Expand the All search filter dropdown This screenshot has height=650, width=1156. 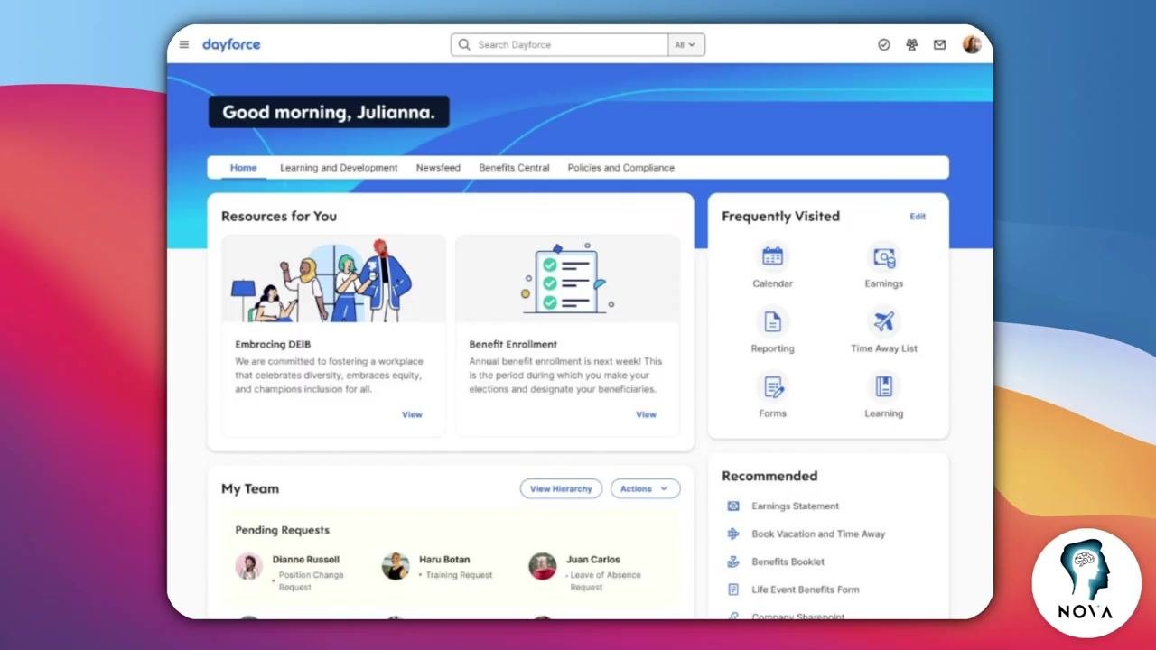tap(686, 44)
